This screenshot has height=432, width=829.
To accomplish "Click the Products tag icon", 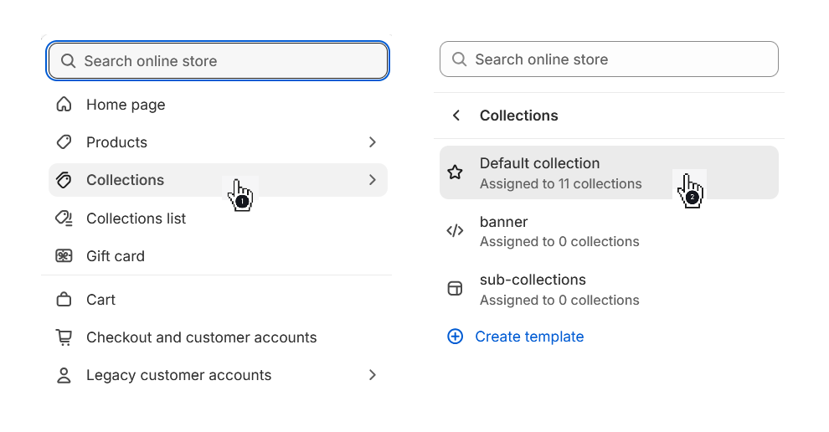I will click(x=64, y=141).
